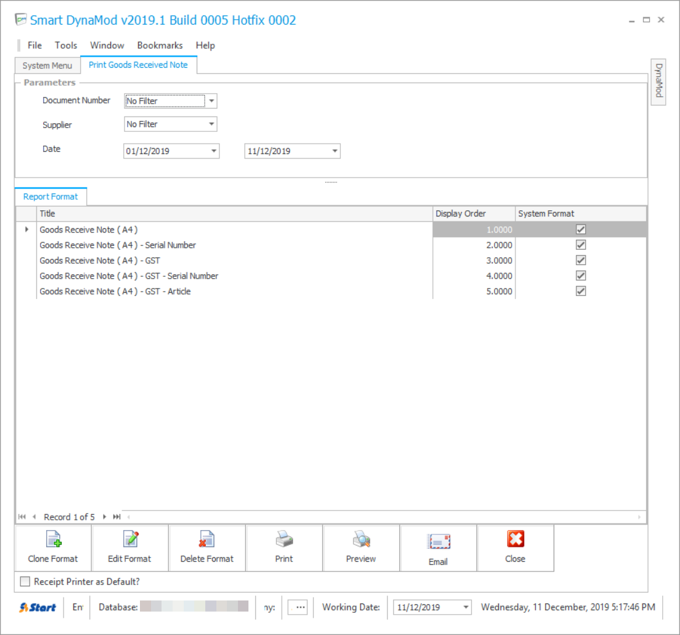This screenshot has width=680, height=635.
Task: Click the Clone Format icon button
Action: point(54,548)
